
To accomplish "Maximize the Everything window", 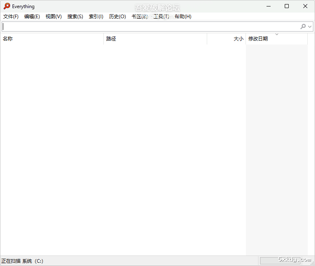I will tap(287, 6).
